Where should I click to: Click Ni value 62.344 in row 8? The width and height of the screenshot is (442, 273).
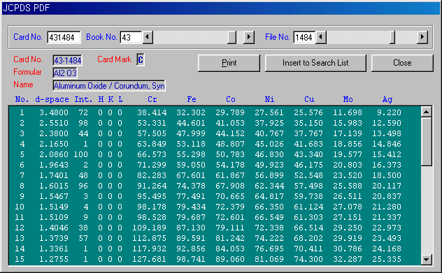269,186
